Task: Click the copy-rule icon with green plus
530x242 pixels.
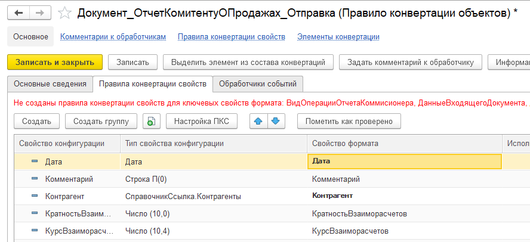Action: [152, 121]
